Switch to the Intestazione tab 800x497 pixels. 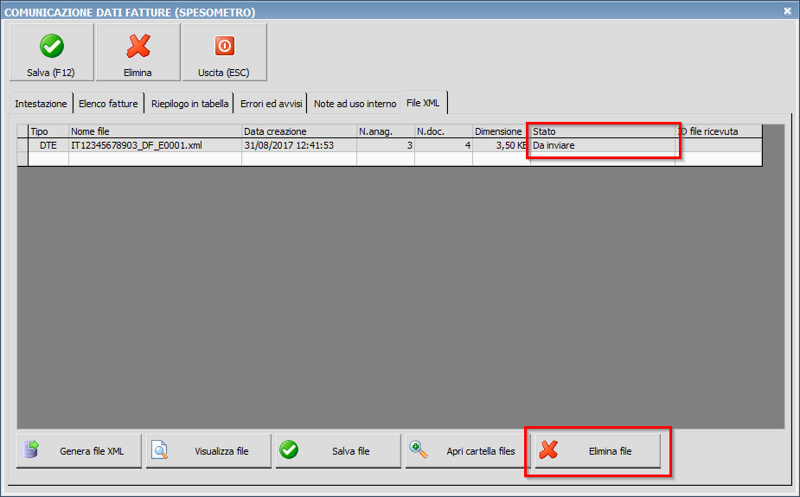click(41, 104)
